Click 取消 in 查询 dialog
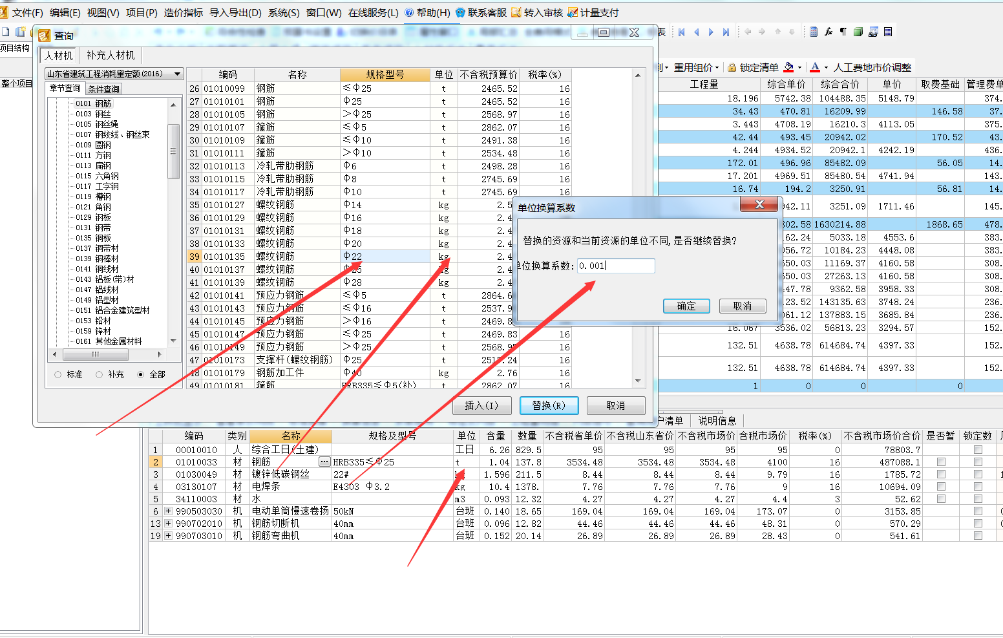 click(616, 405)
